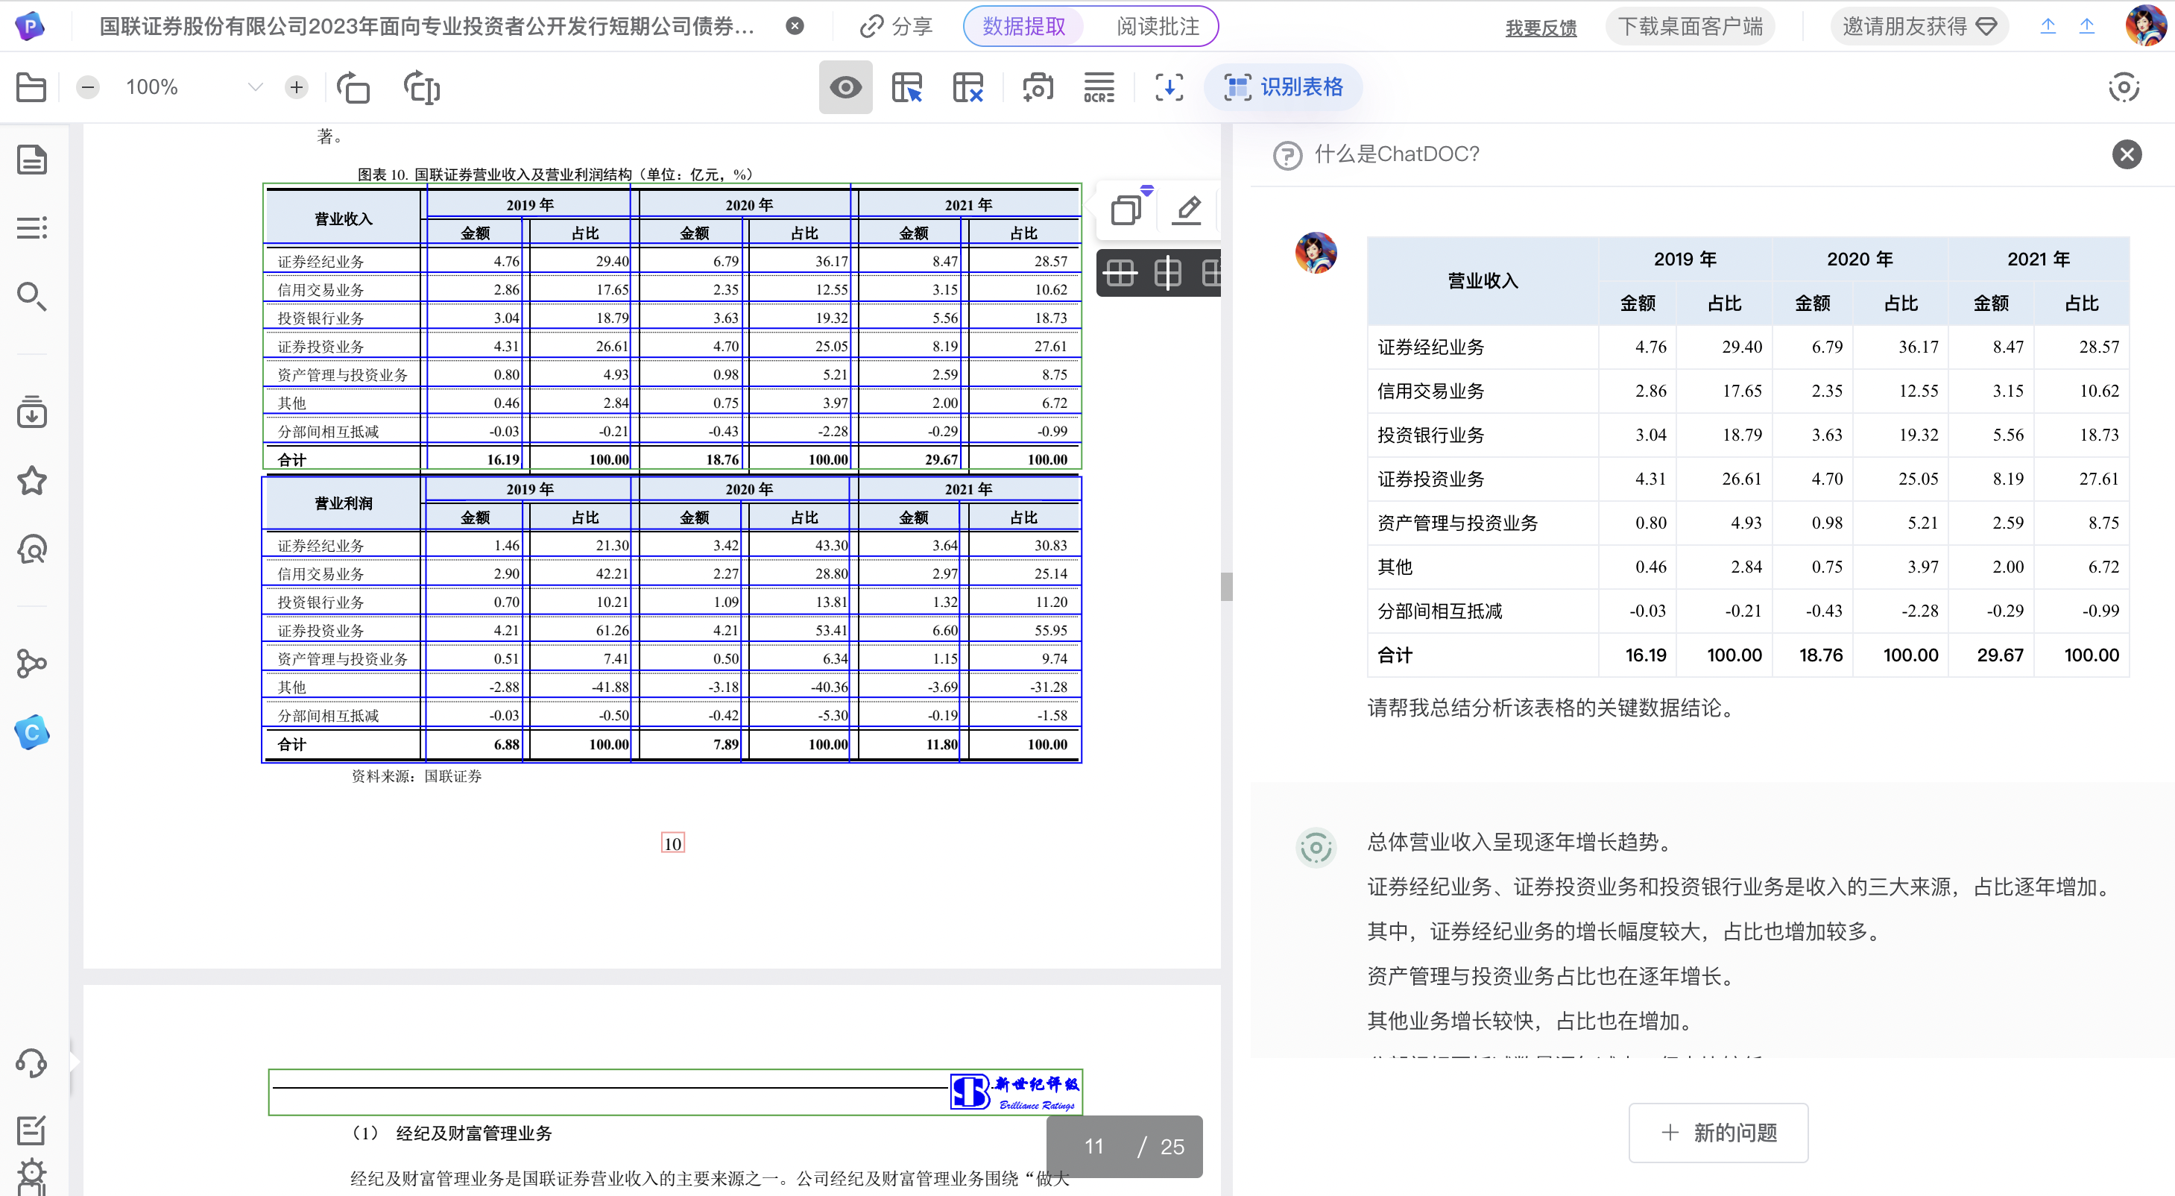The width and height of the screenshot is (2175, 1196).
Task: Click the chat search bubble icon in sidebar
Action: (32, 549)
